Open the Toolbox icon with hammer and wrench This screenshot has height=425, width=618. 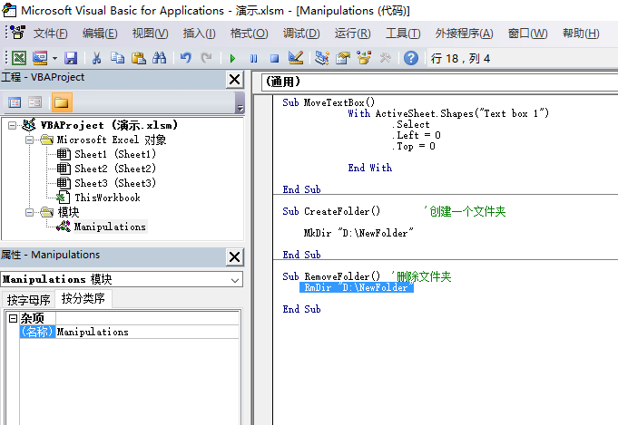click(385, 58)
